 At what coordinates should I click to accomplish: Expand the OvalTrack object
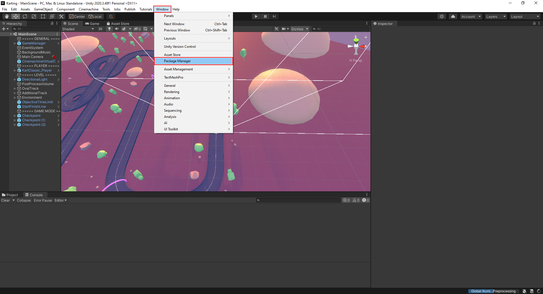click(15, 88)
